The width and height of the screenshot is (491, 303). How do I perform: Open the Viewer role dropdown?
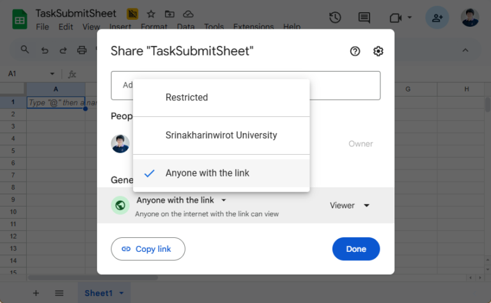click(350, 205)
